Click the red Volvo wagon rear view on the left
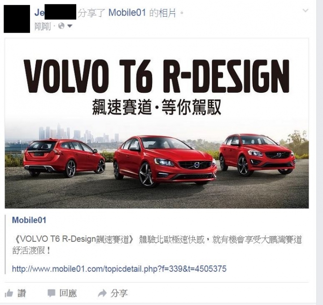 pyautogui.click(x=64, y=158)
